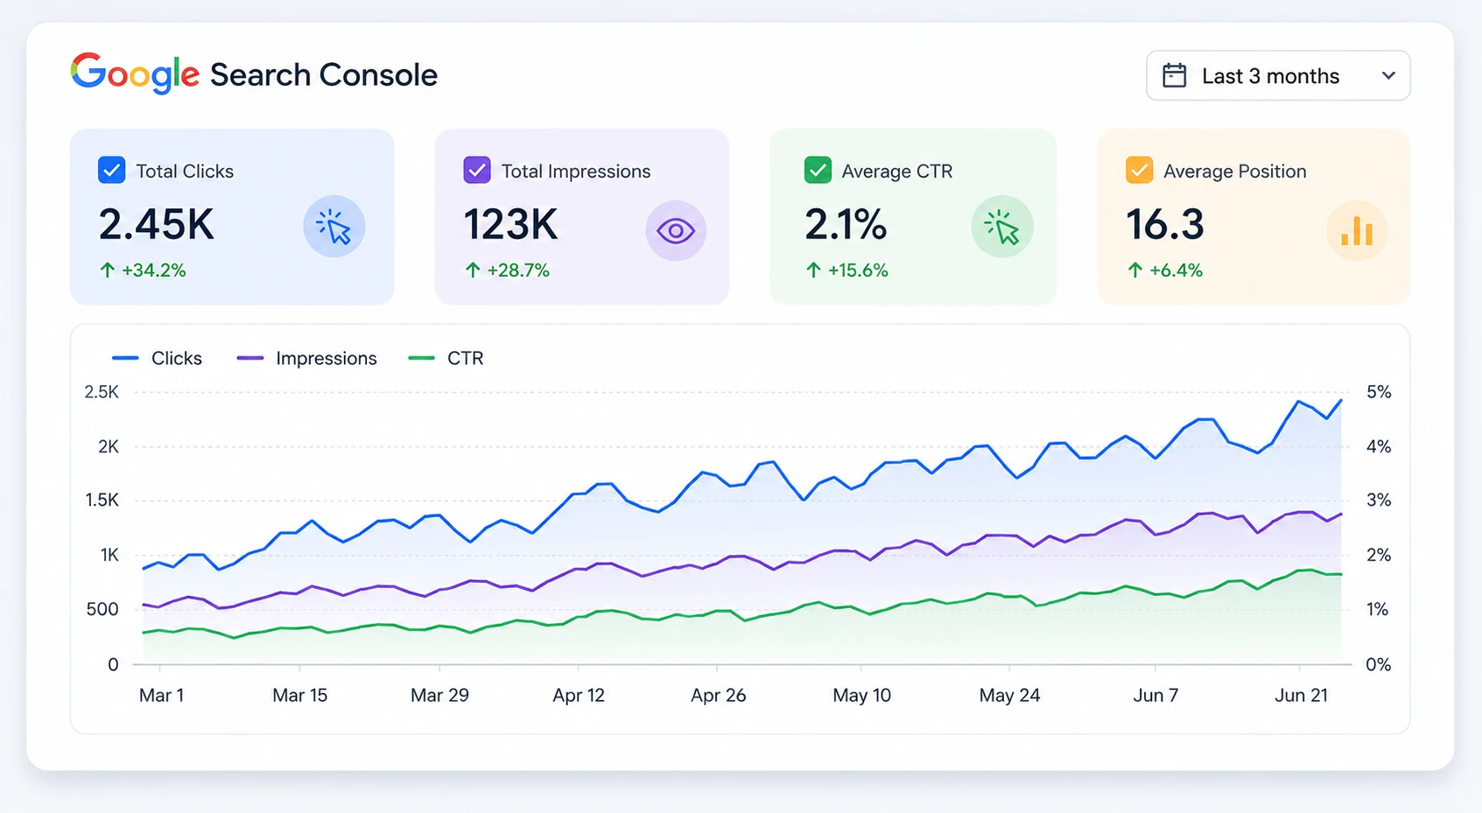Uncheck the Average Position checkbox
The height and width of the screenshot is (813, 1482).
pos(1139,170)
